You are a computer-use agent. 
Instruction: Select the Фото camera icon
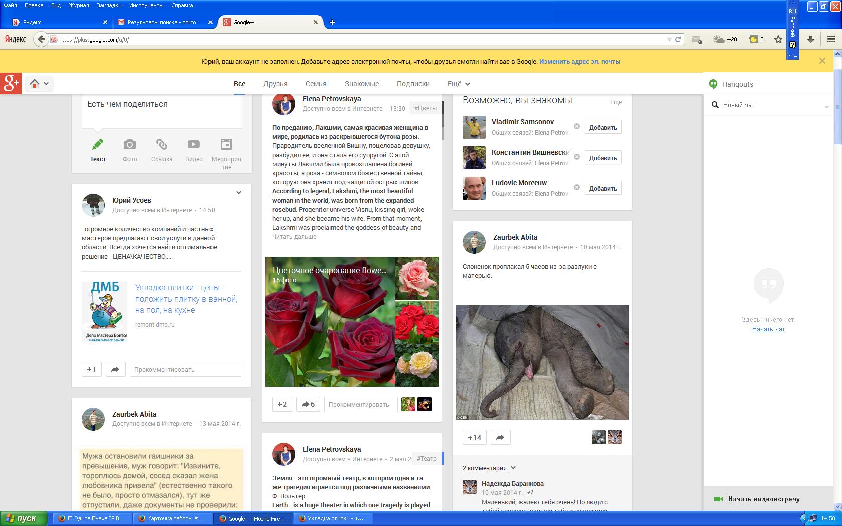coord(130,145)
